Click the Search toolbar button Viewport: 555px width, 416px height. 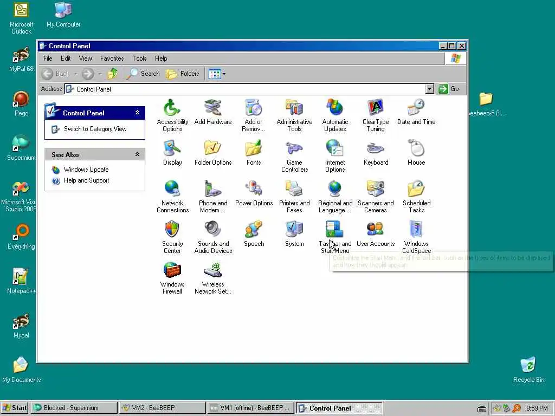pos(143,74)
